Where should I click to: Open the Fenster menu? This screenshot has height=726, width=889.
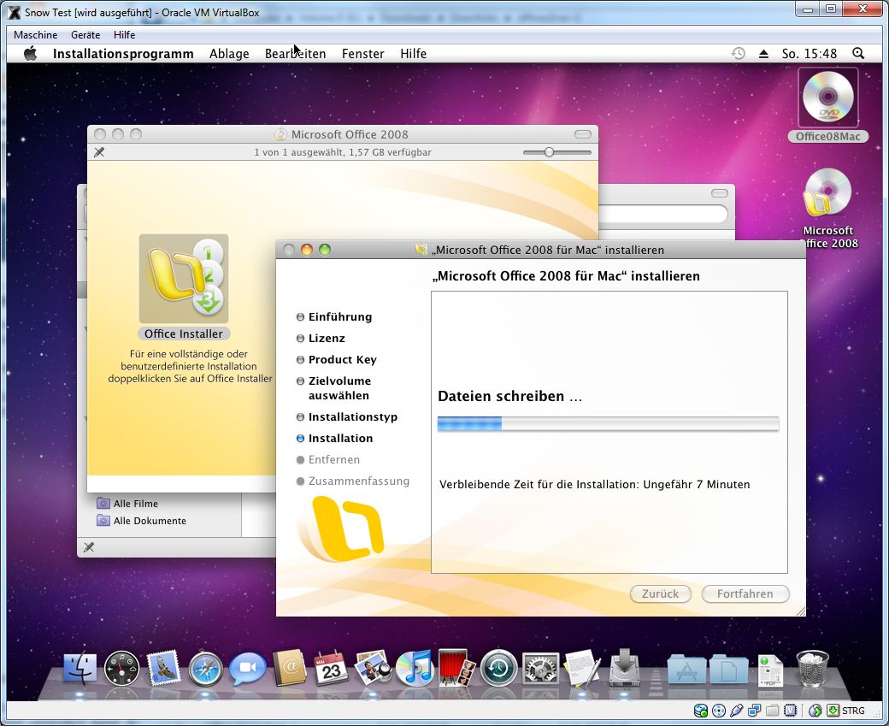[x=362, y=53]
